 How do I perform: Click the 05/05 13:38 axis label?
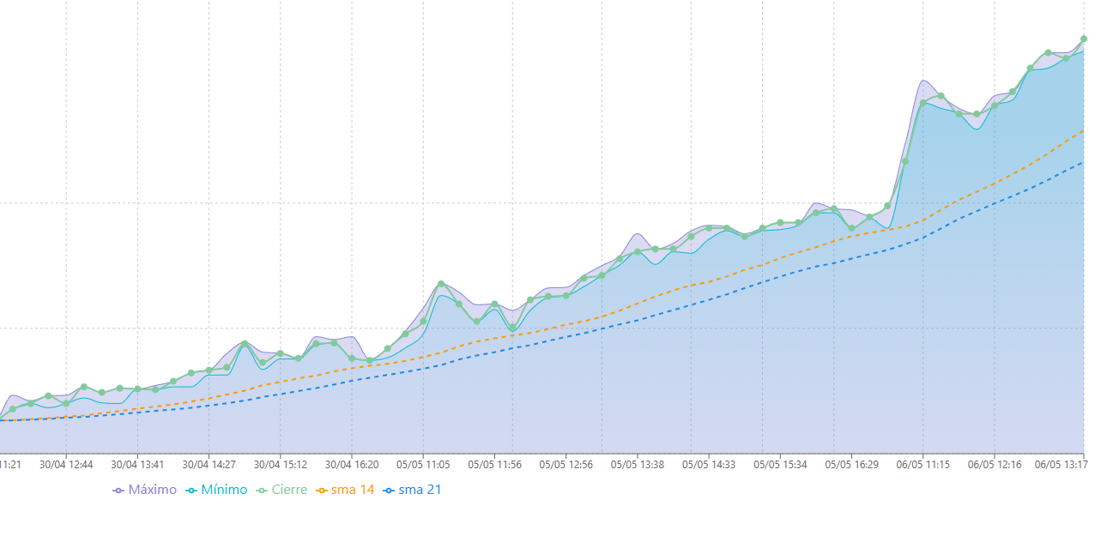[637, 465]
